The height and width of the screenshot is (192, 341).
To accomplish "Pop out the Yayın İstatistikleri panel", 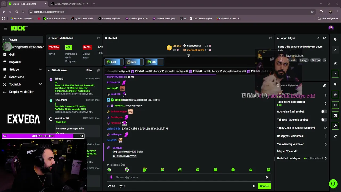I will [98, 38].
